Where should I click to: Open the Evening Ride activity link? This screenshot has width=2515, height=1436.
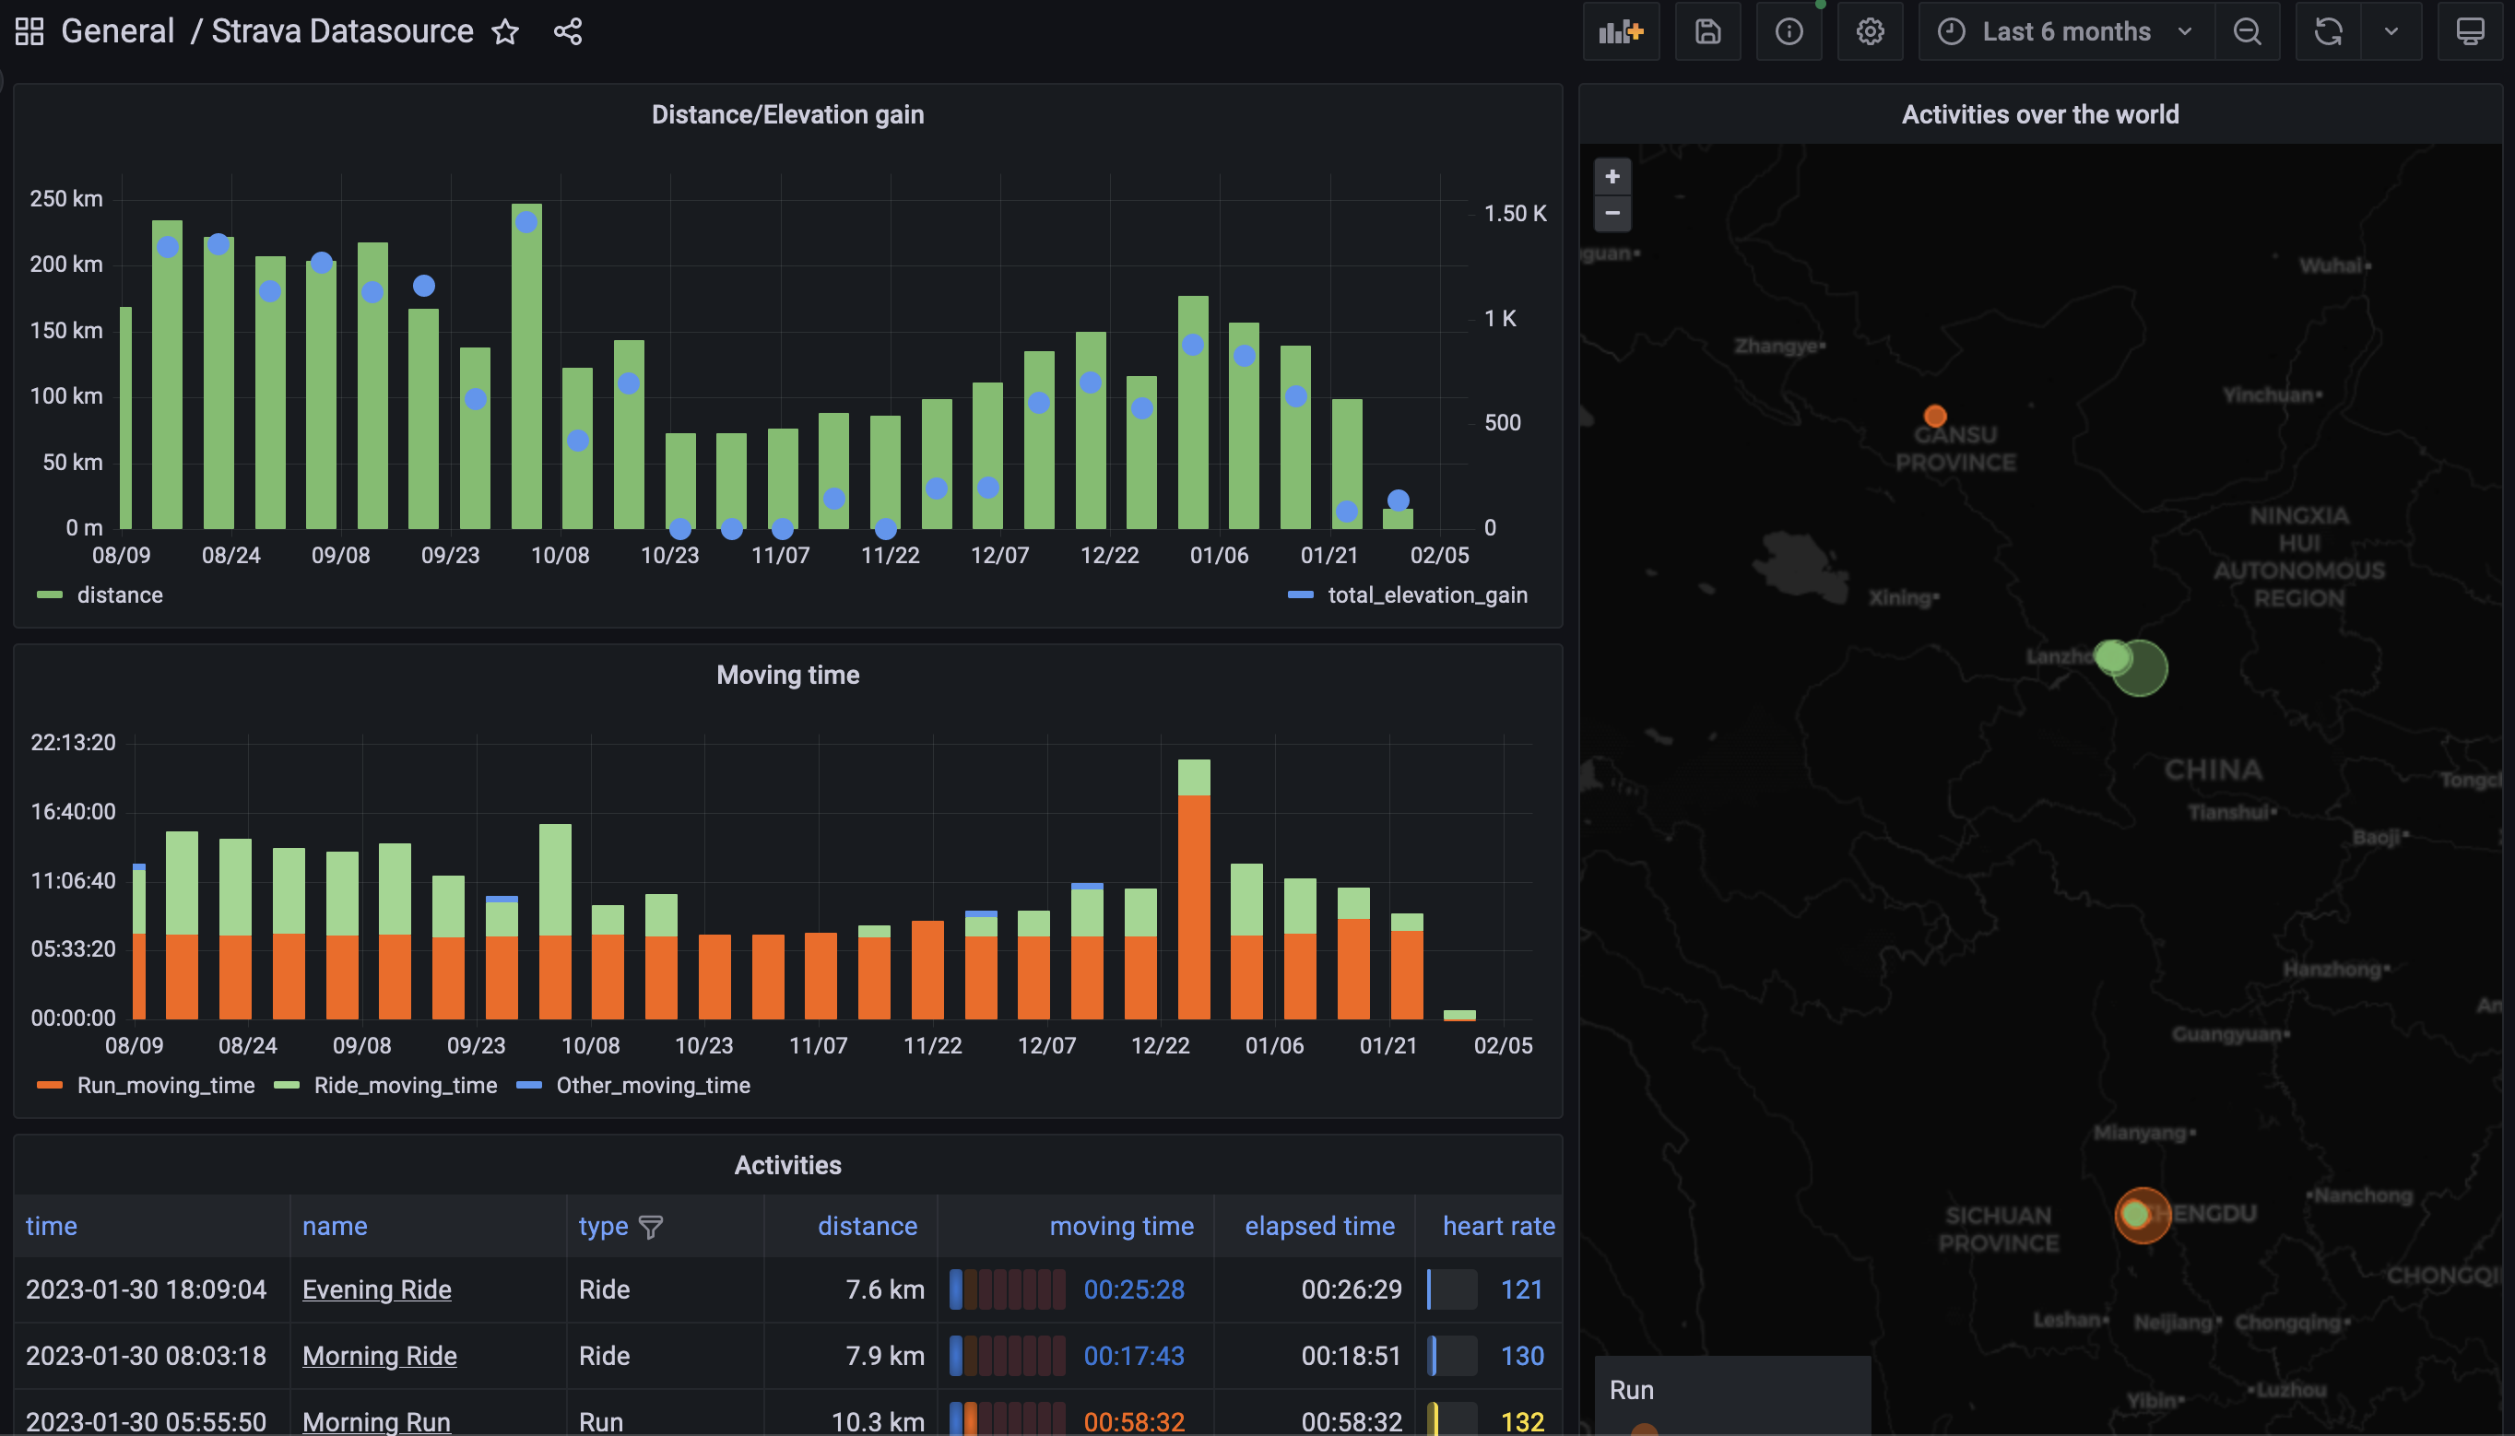point(376,1289)
